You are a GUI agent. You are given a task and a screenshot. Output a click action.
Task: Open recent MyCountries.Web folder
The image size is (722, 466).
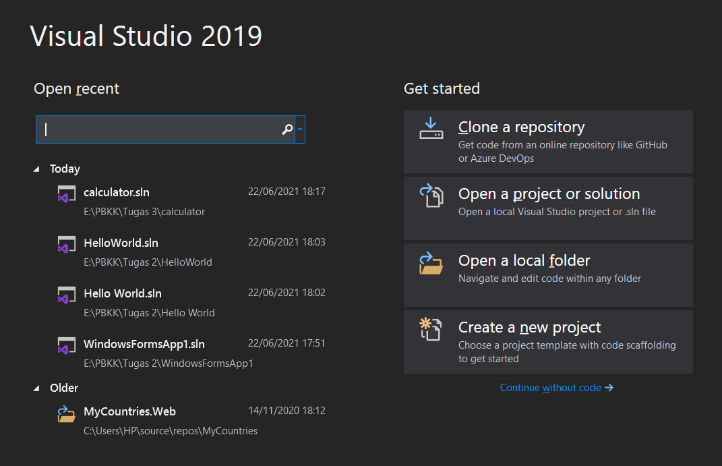(191, 420)
